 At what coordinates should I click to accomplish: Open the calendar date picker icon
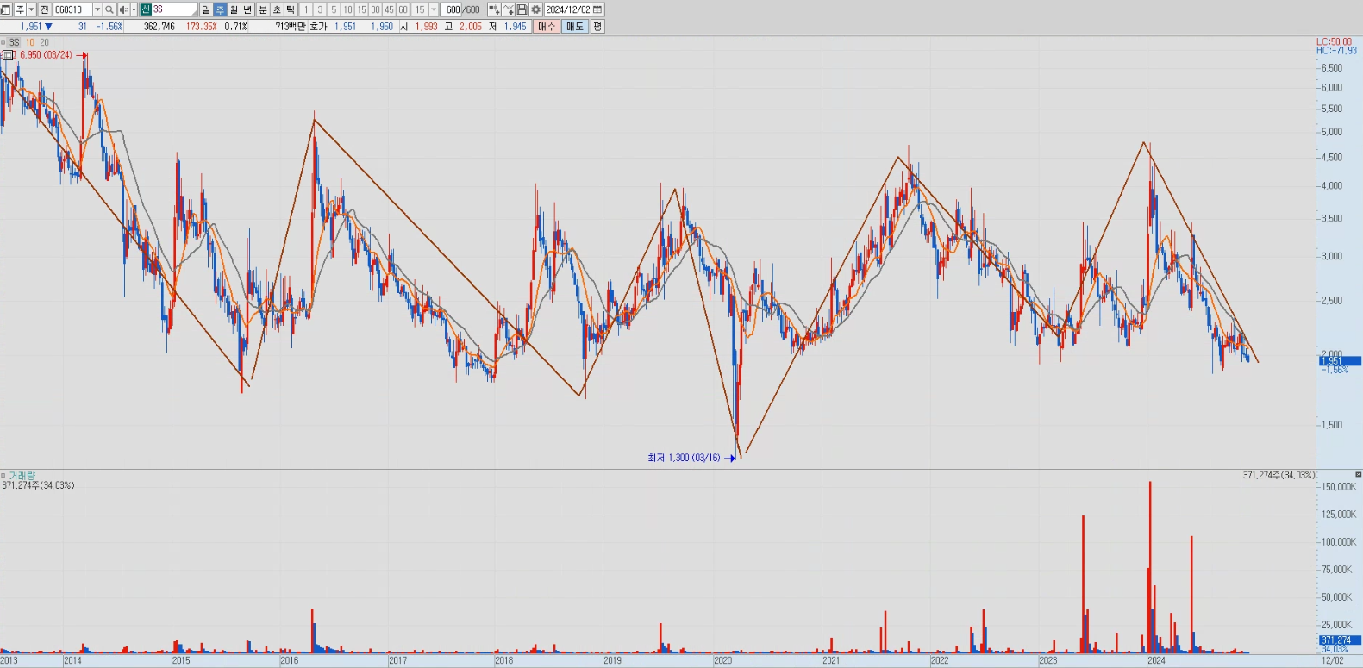click(597, 9)
